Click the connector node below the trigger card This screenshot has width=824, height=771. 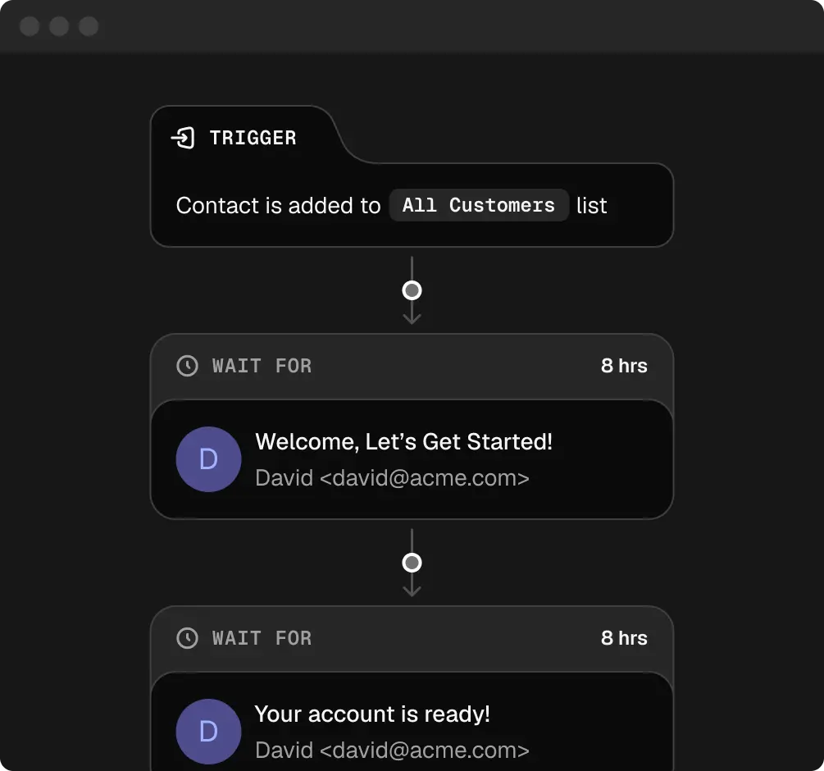pos(412,290)
